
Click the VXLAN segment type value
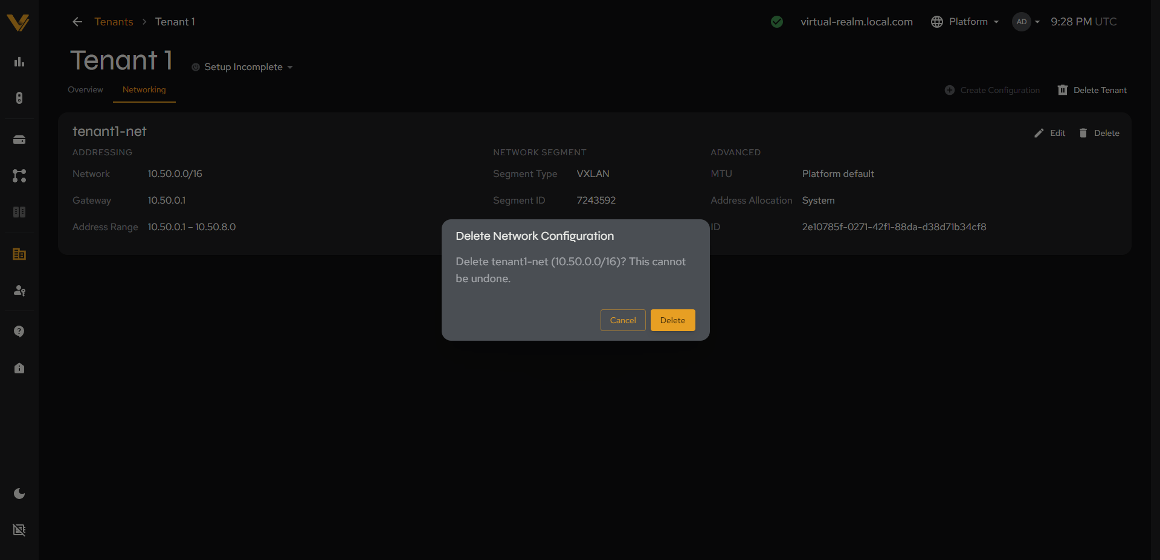pos(593,173)
